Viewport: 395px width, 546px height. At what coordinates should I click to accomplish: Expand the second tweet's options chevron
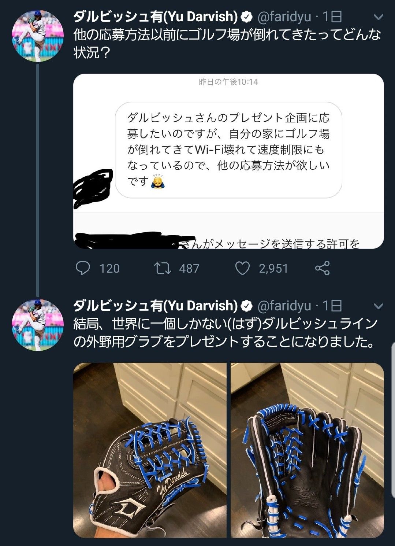[379, 306]
